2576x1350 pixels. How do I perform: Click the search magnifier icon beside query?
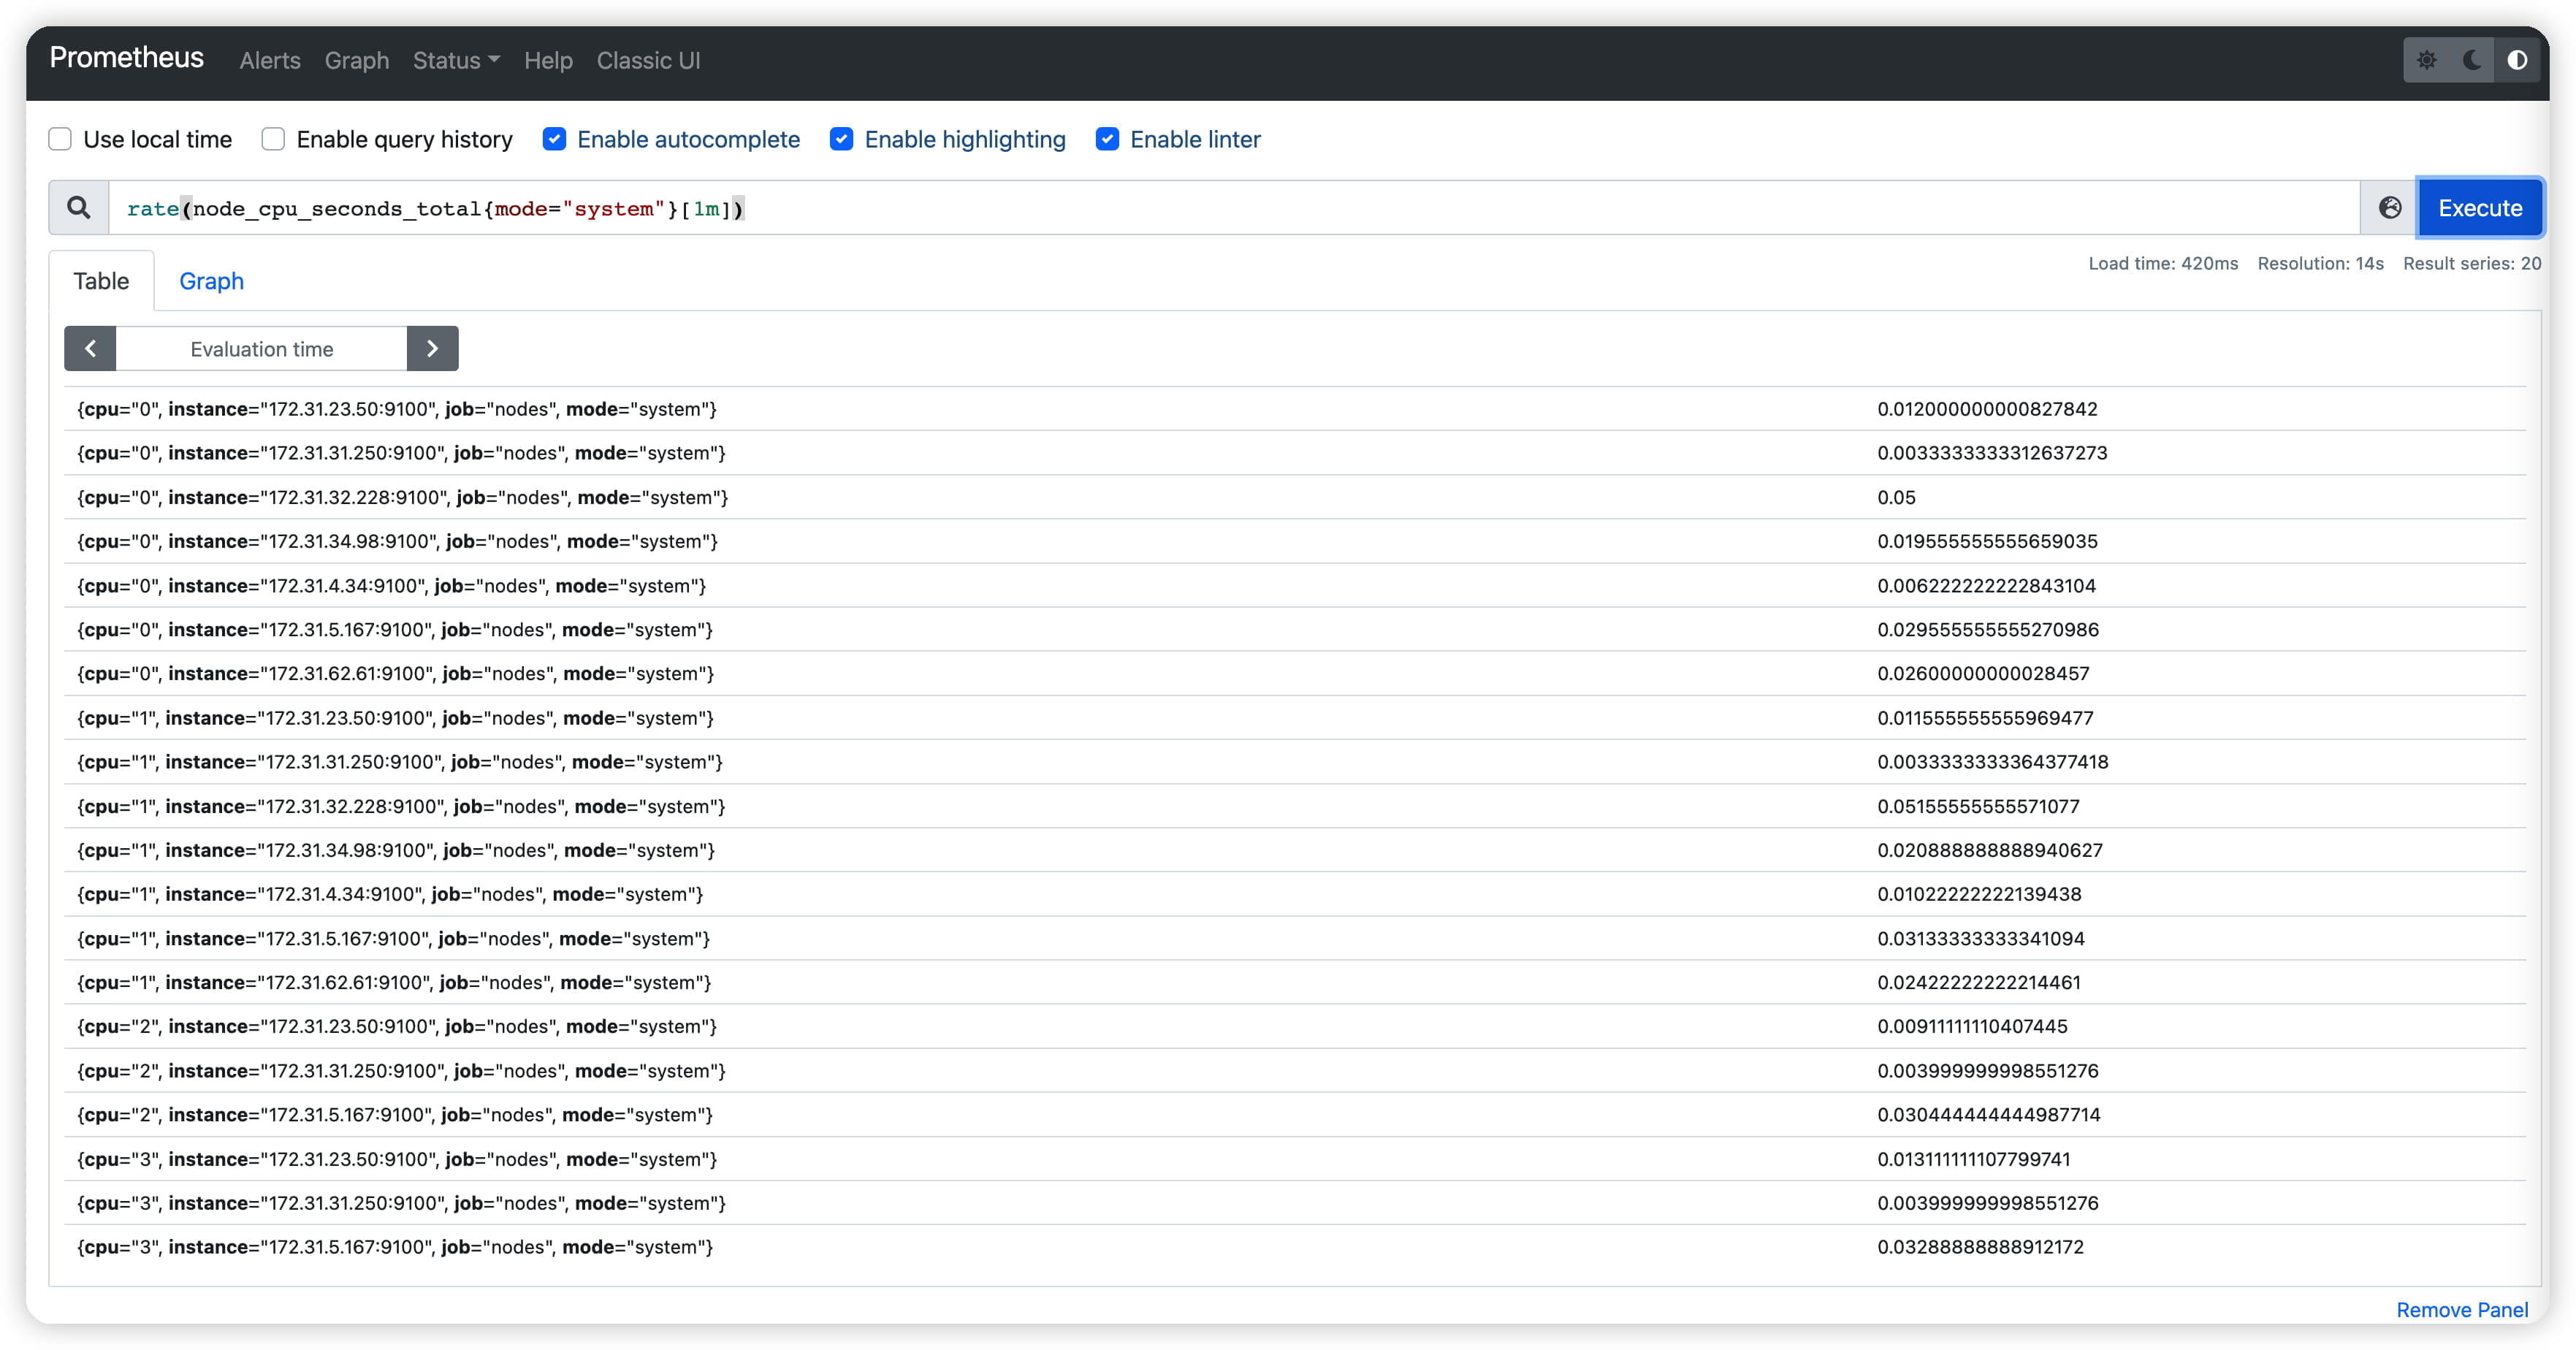coord(79,208)
